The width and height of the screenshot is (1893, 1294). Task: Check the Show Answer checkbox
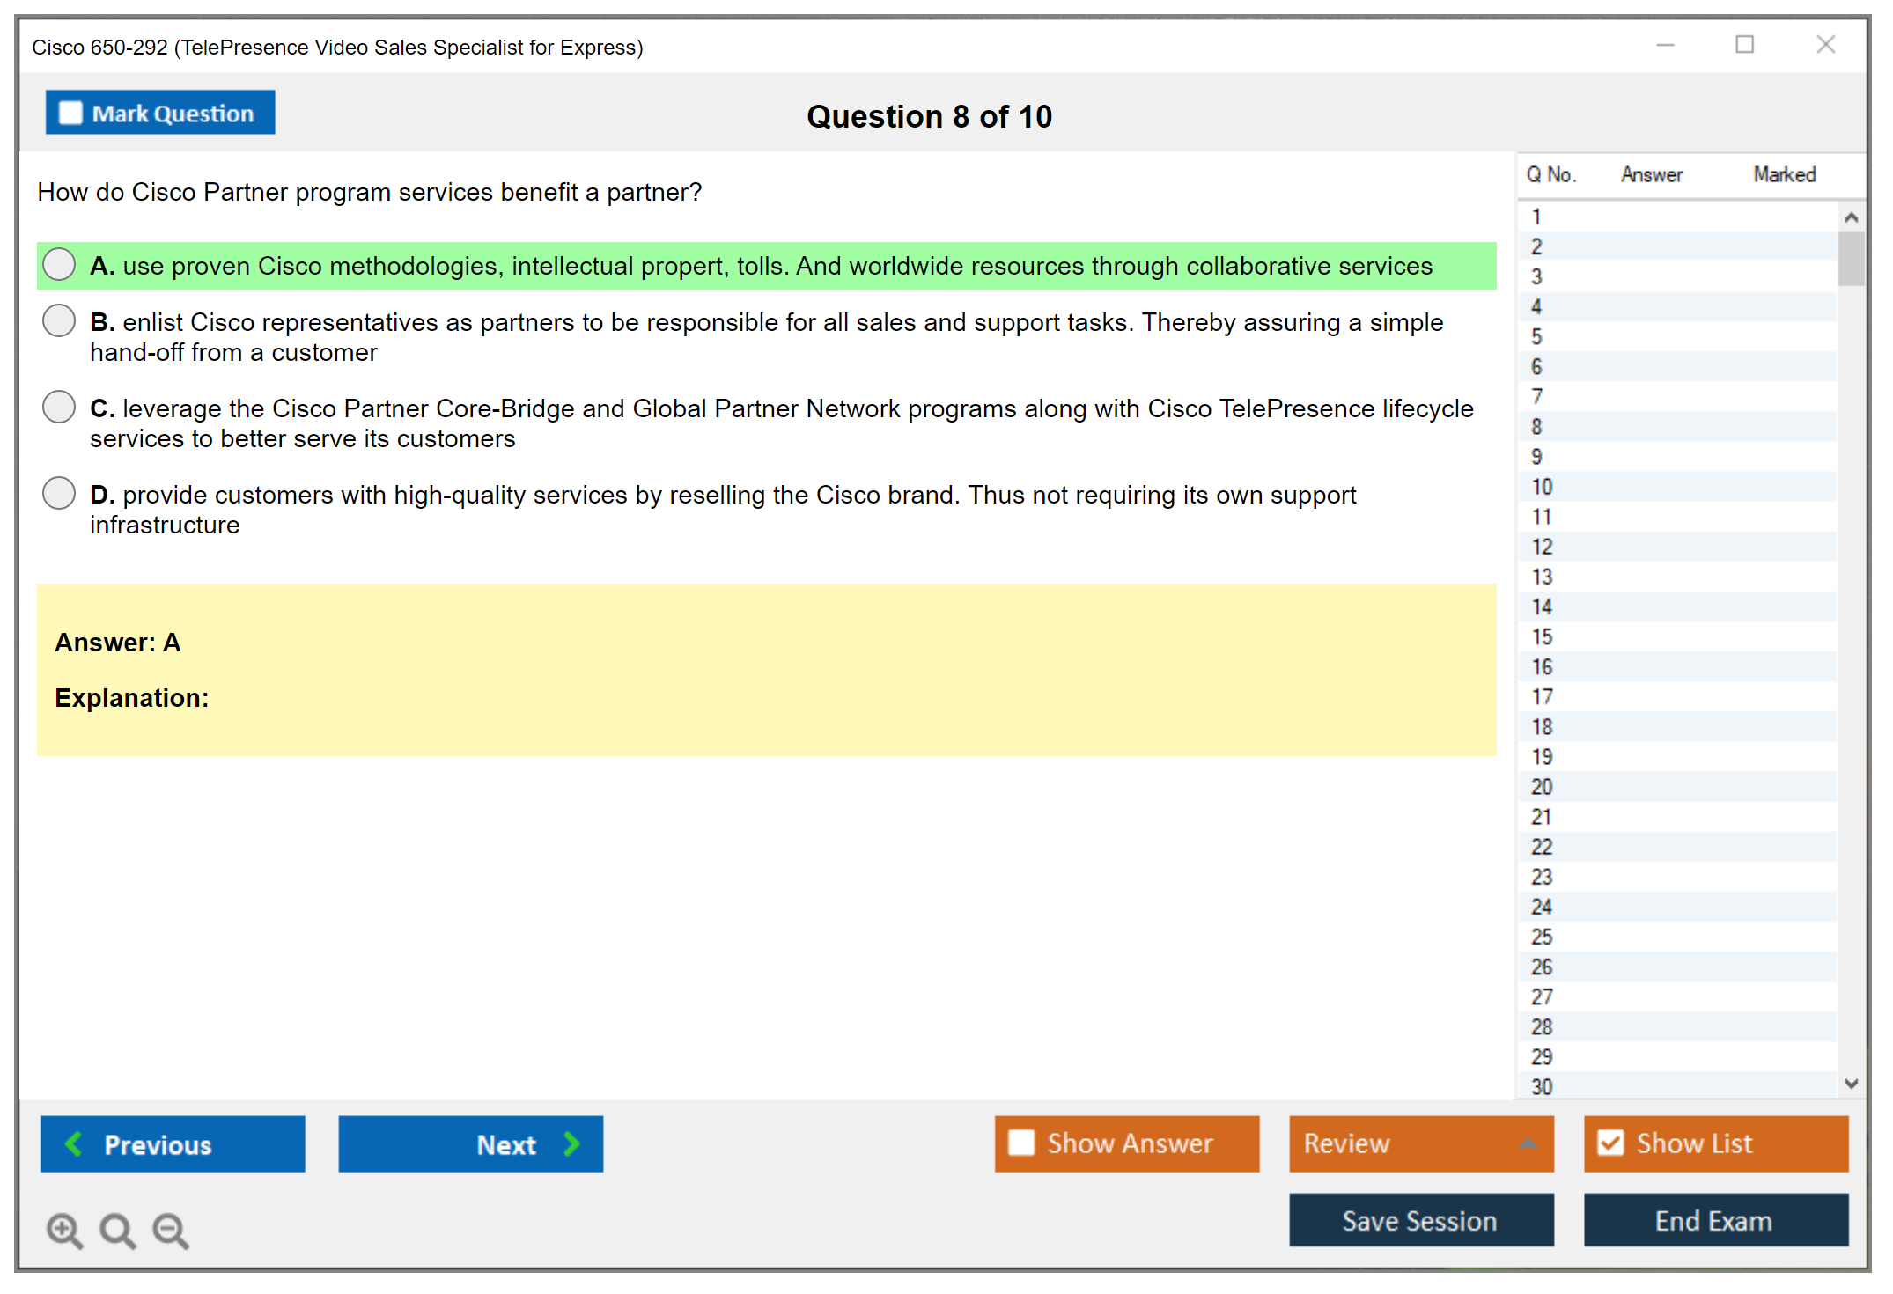(1021, 1143)
